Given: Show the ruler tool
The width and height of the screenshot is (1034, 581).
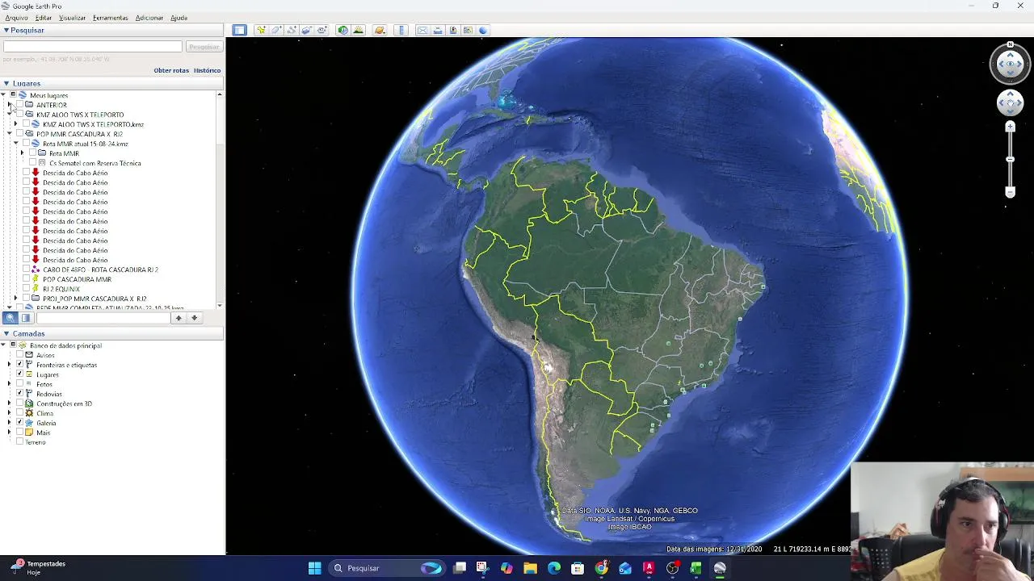Looking at the screenshot, I should click(x=401, y=30).
